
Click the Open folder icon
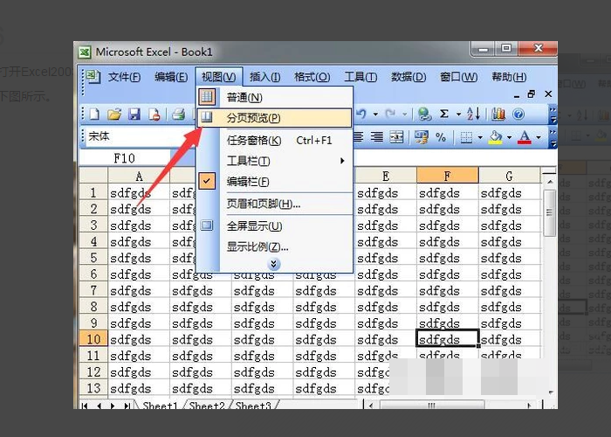[114, 114]
